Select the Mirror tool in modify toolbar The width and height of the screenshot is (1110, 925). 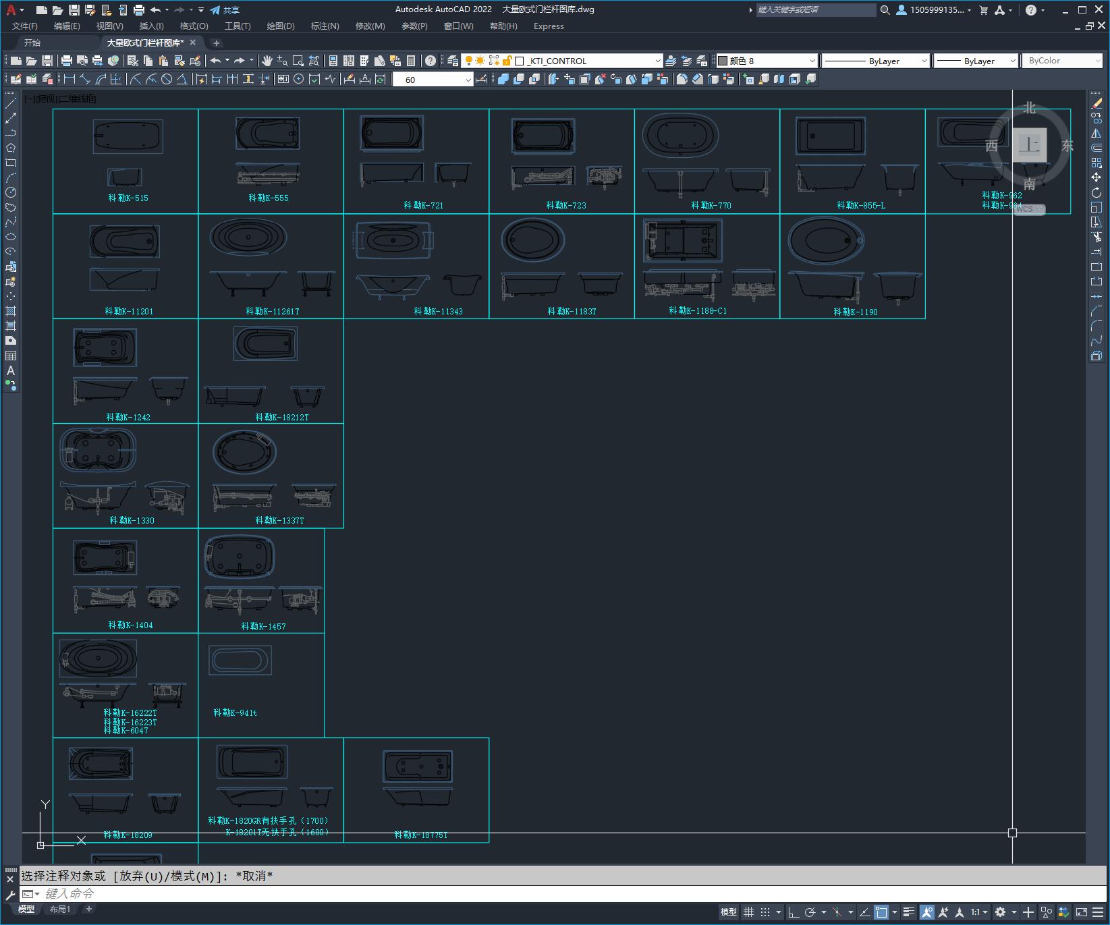(x=1097, y=133)
